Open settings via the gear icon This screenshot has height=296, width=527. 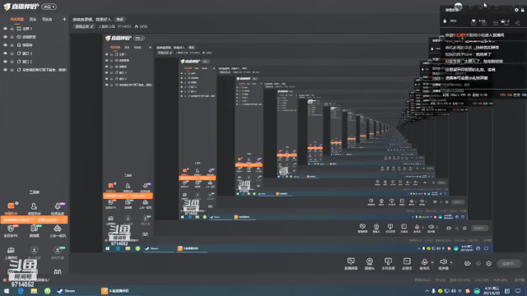point(488,263)
